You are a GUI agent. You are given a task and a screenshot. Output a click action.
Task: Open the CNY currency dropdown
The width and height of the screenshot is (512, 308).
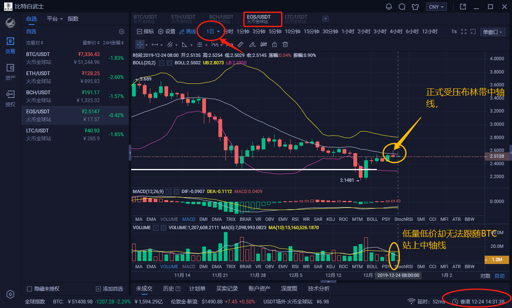pyautogui.click(x=436, y=7)
